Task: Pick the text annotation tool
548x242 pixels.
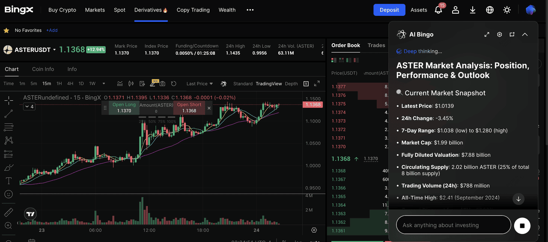Action: point(9,181)
